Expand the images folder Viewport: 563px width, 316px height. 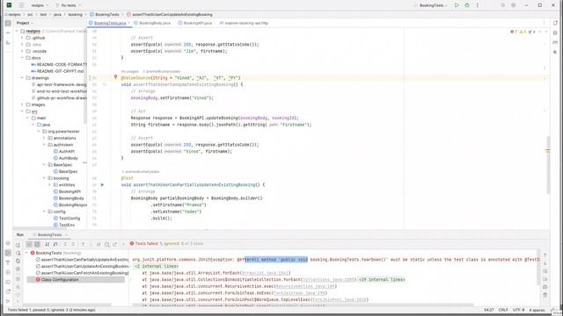[22, 104]
